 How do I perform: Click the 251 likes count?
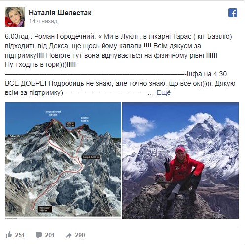point(20,235)
